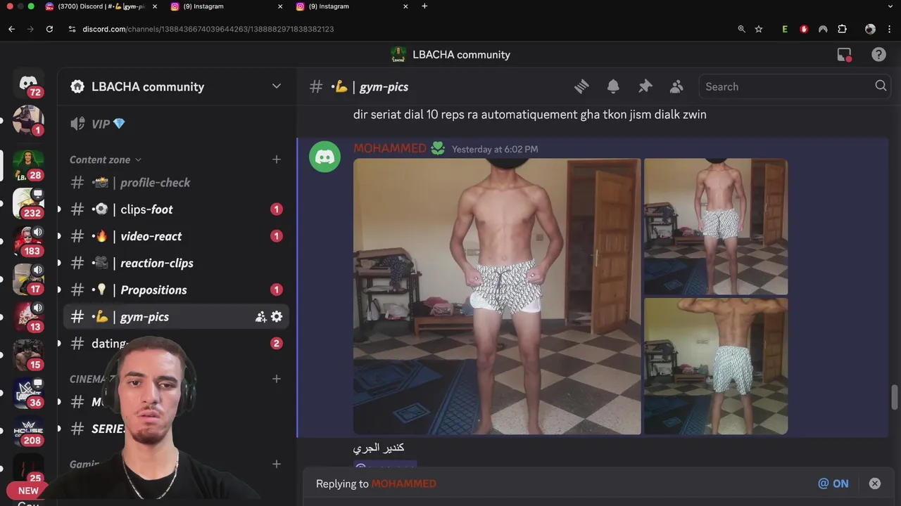Open Chrome browser menu dots

tap(890, 29)
